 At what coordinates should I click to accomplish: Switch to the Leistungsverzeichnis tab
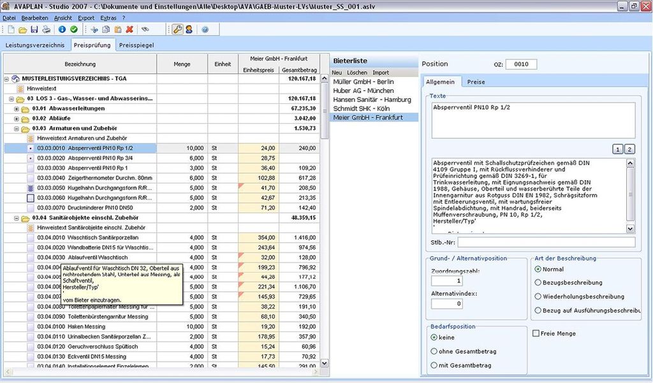pos(35,45)
